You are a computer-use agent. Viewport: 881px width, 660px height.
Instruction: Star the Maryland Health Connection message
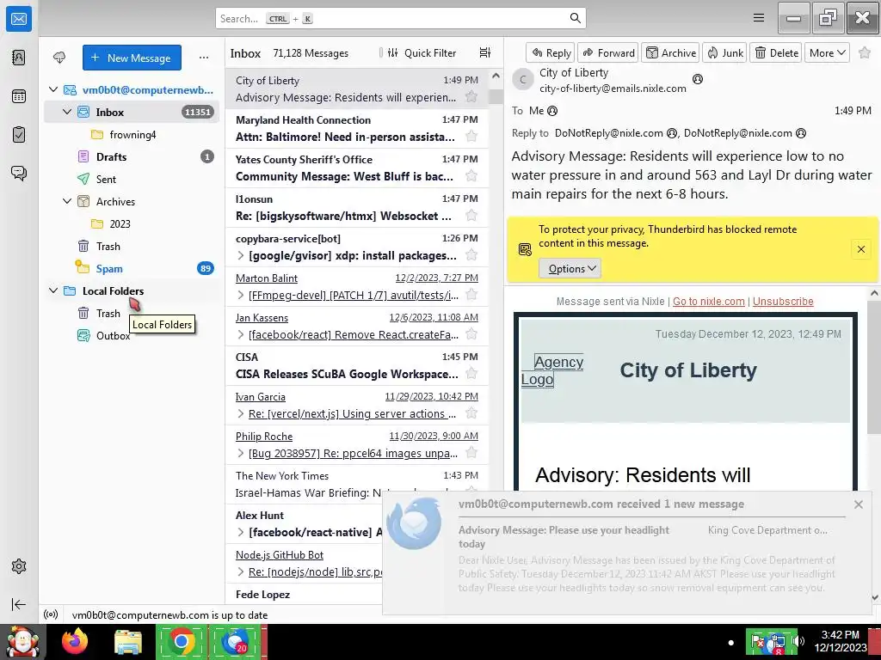point(471,137)
